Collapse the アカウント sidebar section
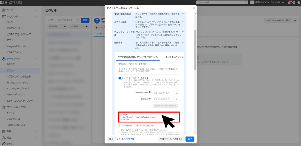301x146 pixels. tap(37, 16)
